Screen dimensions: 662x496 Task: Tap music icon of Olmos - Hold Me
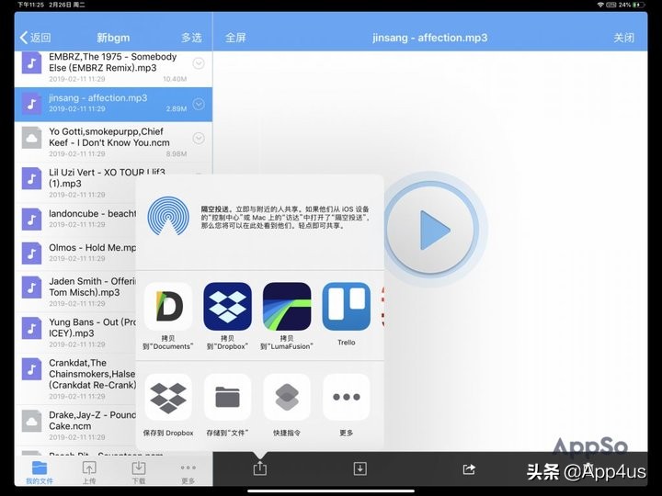pos(31,253)
